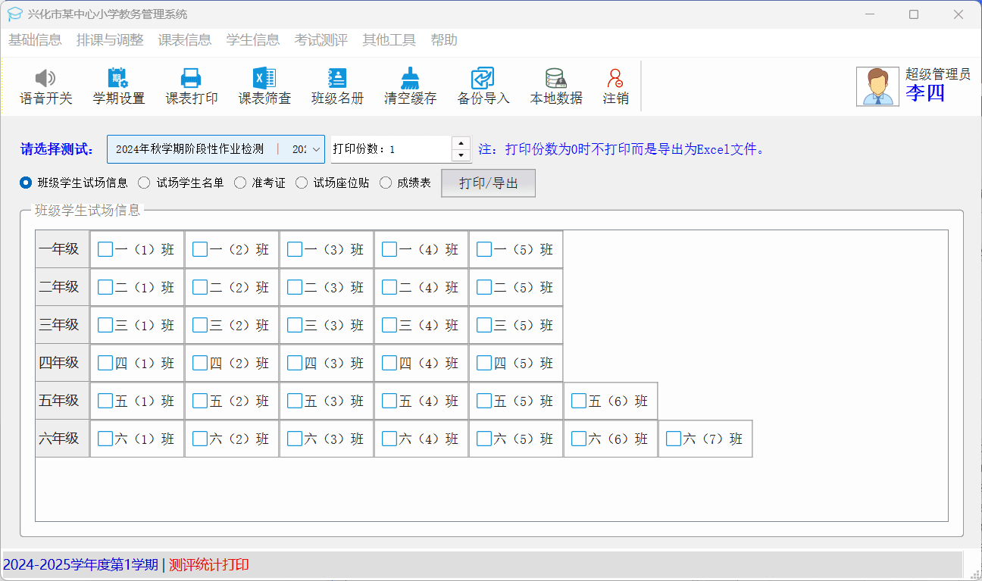Click the 课表打印 printer icon
The width and height of the screenshot is (982, 581).
(191, 79)
